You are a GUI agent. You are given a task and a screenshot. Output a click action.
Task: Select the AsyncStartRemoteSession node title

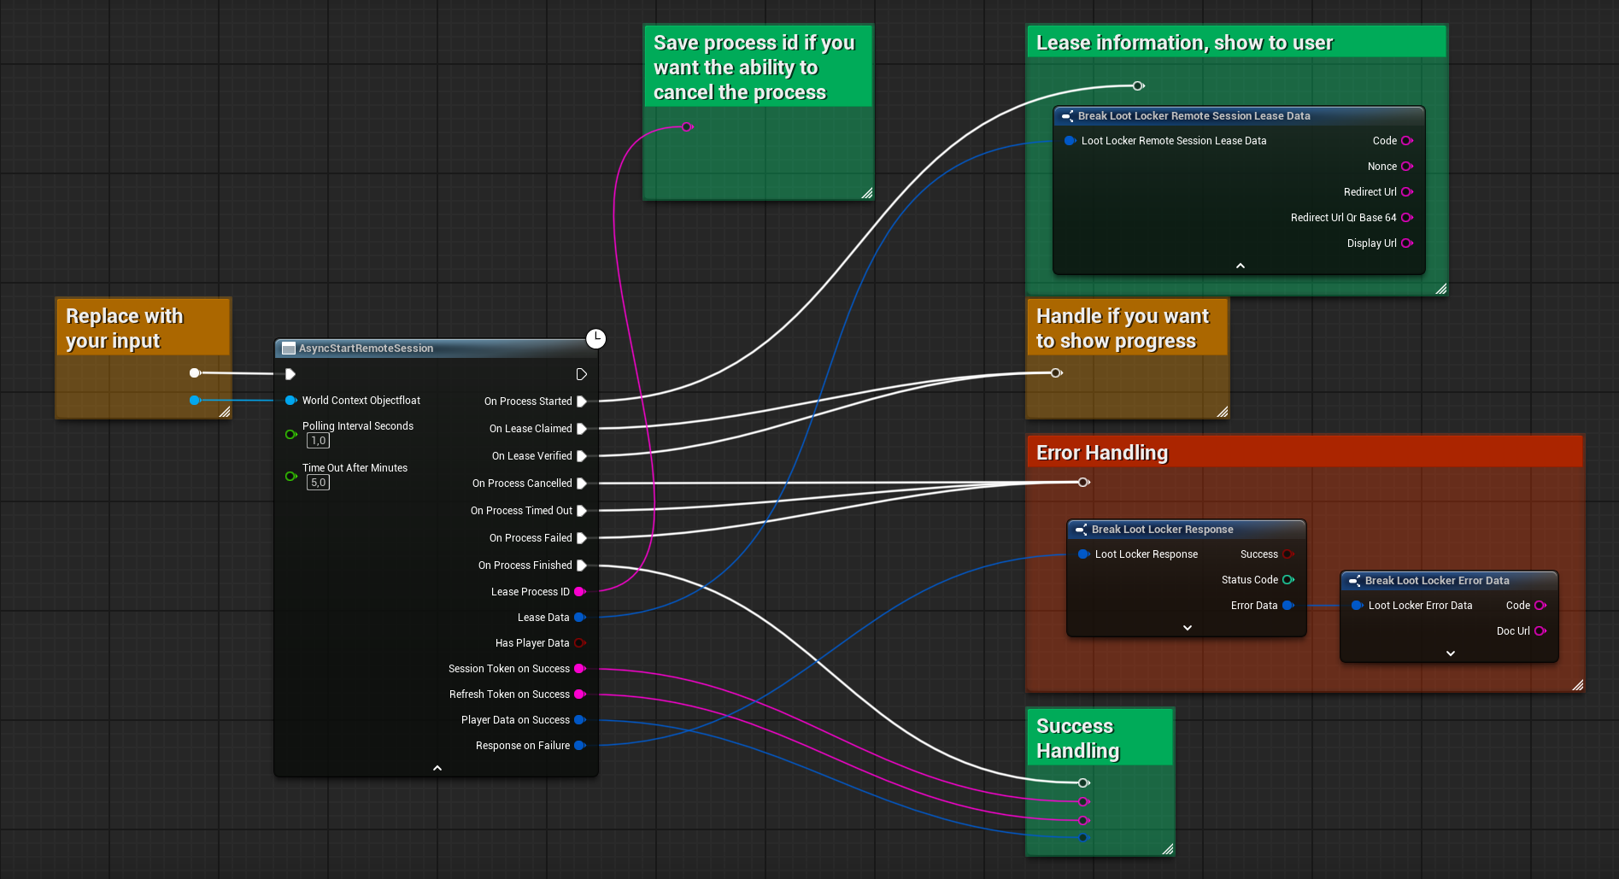pyautogui.click(x=366, y=349)
